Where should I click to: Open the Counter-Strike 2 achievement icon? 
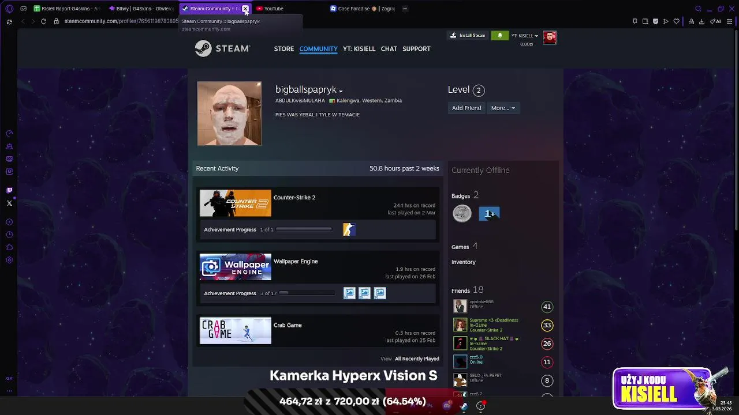(349, 229)
